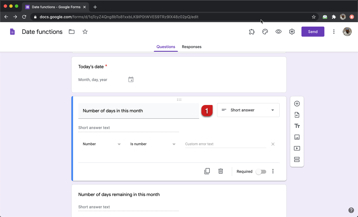This screenshot has height=217, width=358.
Task: Preview the form with the eye icon
Action: (278, 32)
